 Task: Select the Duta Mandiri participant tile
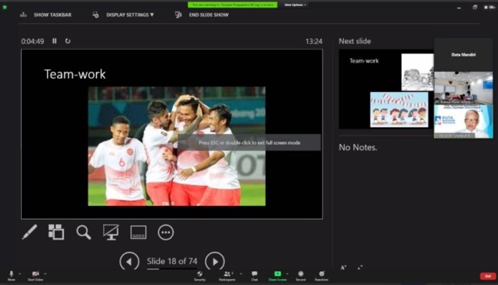463,54
